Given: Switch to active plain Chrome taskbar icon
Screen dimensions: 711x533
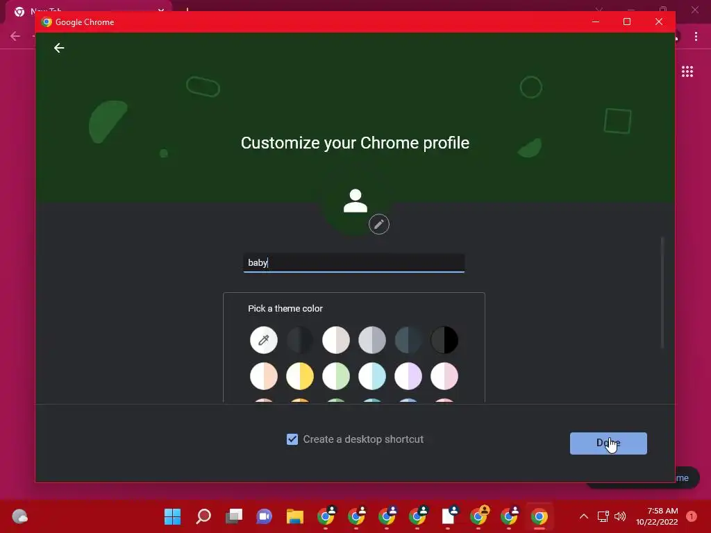Looking at the screenshot, I should click(539, 516).
